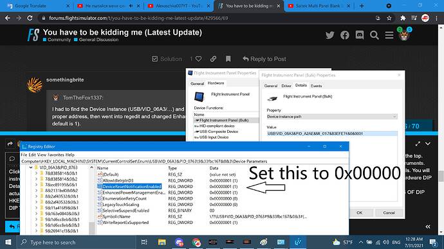444x249 pixels.
Task: Open Chrome three-dot menu
Action: click(436, 18)
